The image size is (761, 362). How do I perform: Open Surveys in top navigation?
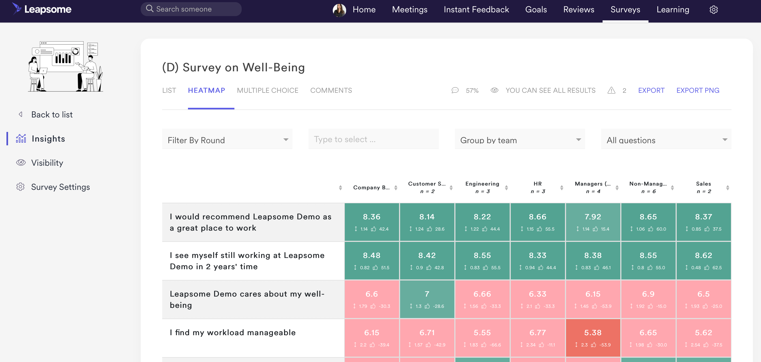point(625,9)
